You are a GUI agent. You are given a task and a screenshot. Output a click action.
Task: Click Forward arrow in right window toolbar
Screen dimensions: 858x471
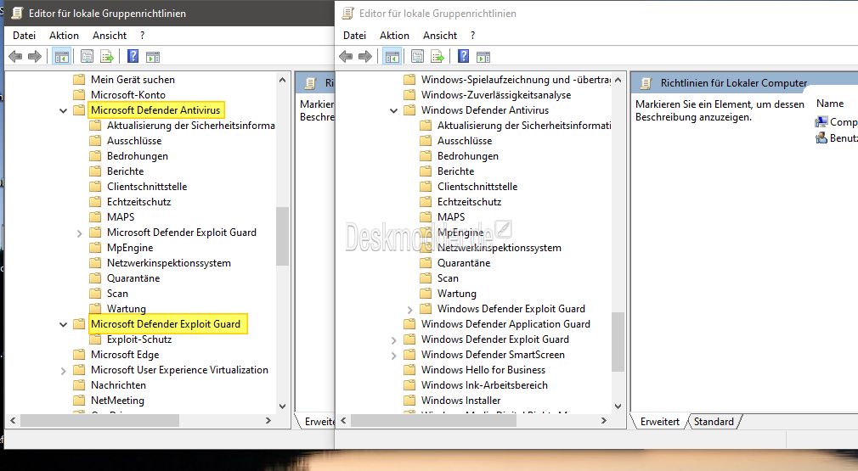[365, 56]
